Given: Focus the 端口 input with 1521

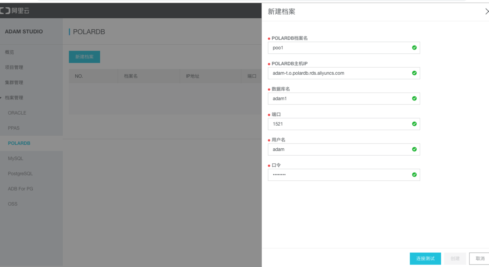Looking at the screenshot, I should (344, 124).
